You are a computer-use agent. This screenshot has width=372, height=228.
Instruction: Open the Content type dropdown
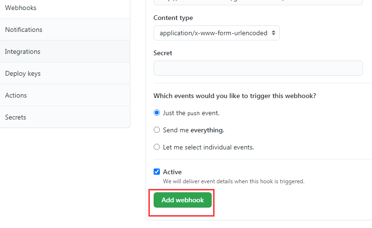pyautogui.click(x=216, y=33)
